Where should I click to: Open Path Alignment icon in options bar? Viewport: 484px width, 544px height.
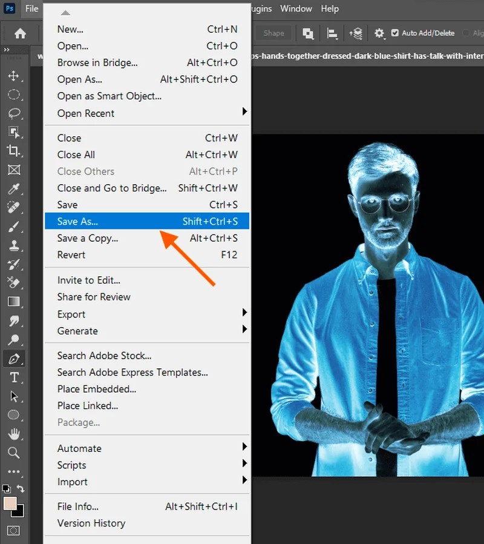tap(332, 33)
